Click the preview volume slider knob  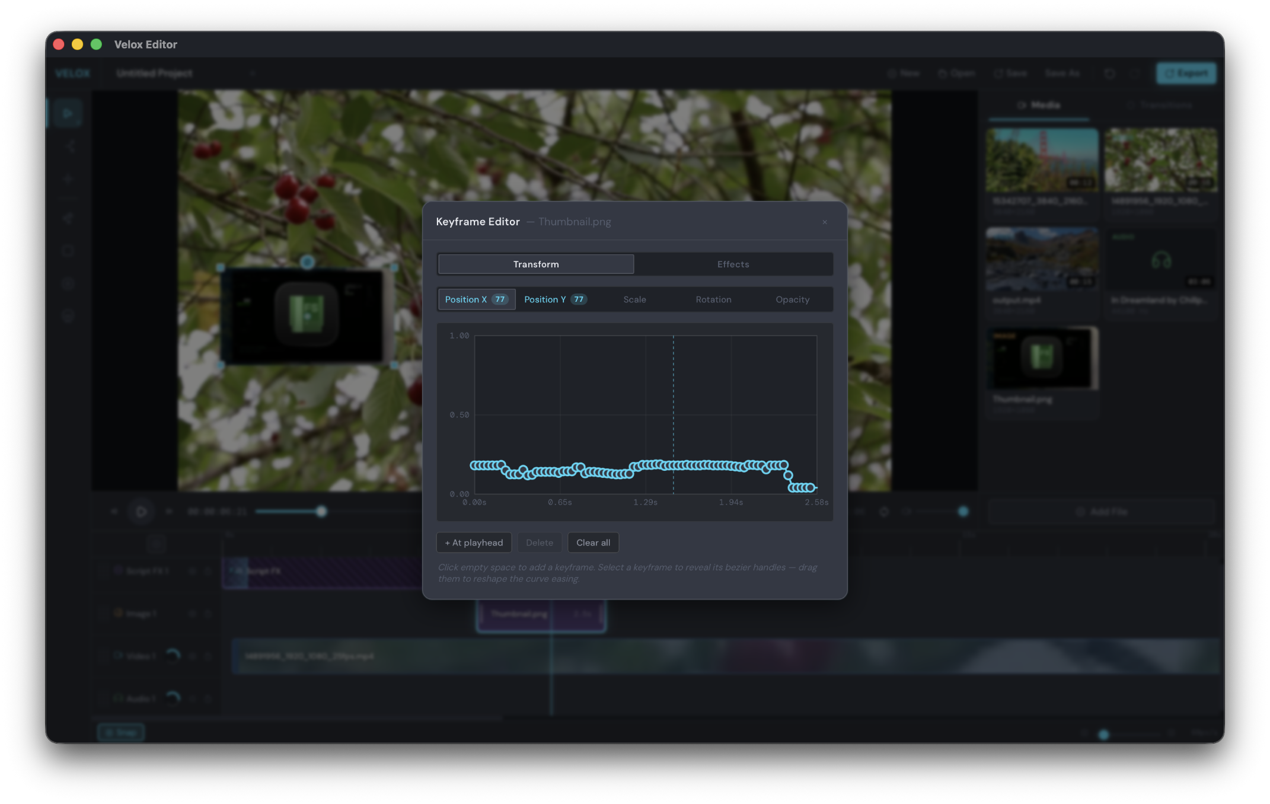963,512
